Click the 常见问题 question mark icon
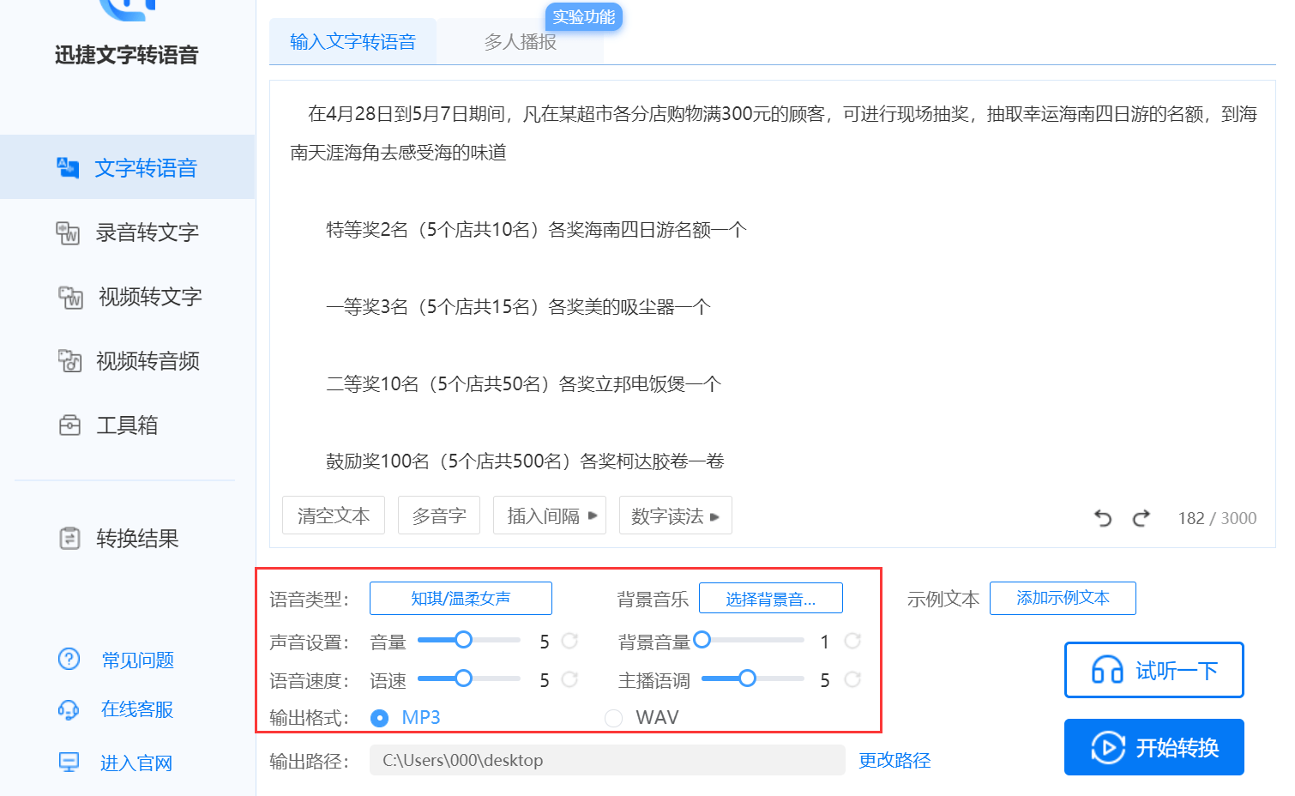This screenshot has width=1295, height=796. pos(69,659)
